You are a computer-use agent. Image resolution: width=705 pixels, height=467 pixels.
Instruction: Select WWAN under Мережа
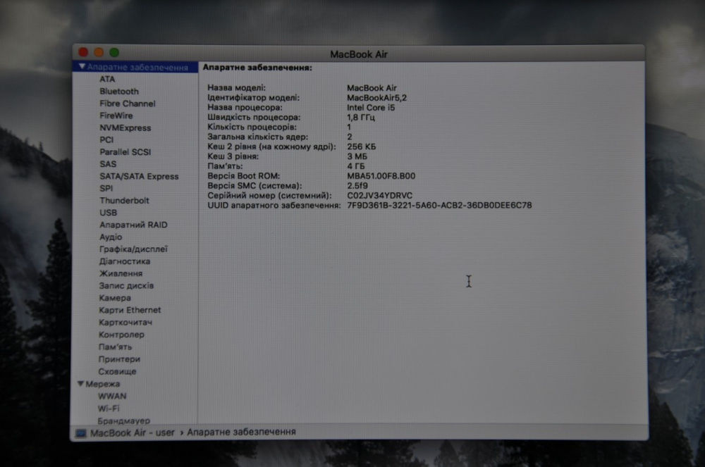(x=112, y=396)
